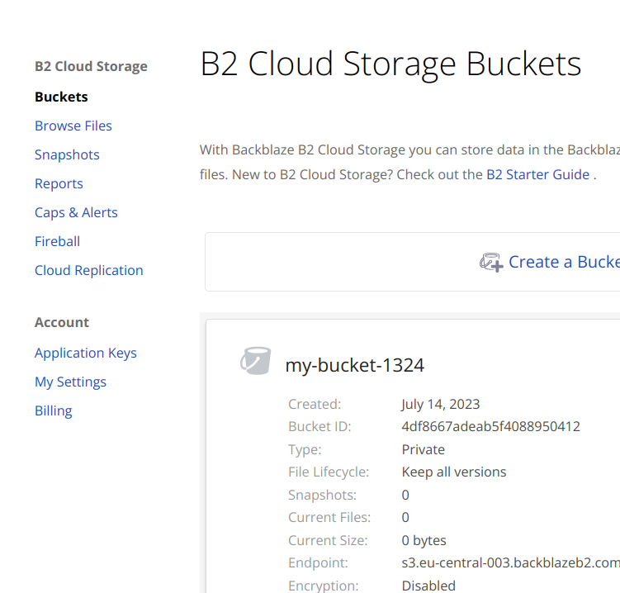This screenshot has height=593, width=620.
Task: Click the Create a Bucket link
Action: click(564, 262)
